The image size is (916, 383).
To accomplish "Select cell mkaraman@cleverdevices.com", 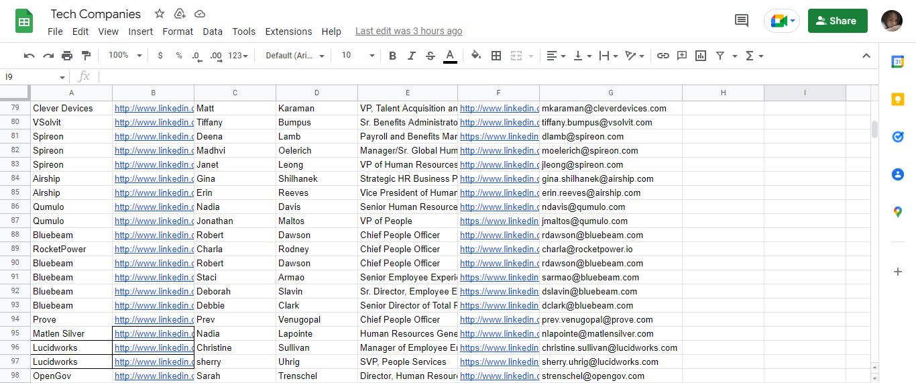I will pyautogui.click(x=611, y=108).
